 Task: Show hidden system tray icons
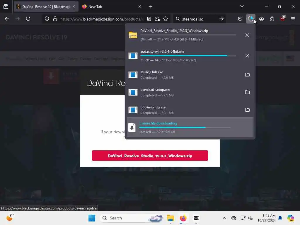pyautogui.click(x=224, y=218)
